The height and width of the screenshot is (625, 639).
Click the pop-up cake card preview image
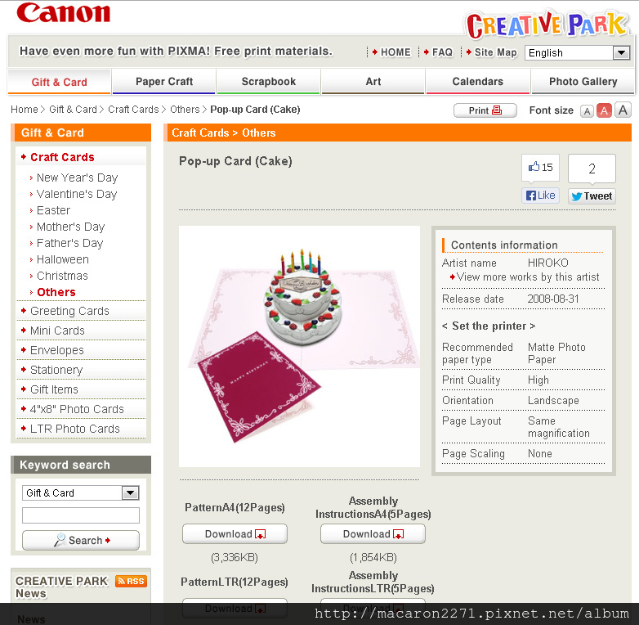point(300,346)
